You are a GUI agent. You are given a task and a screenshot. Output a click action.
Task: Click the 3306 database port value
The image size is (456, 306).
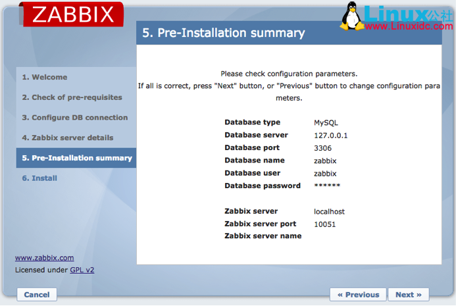[x=323, y=148]
